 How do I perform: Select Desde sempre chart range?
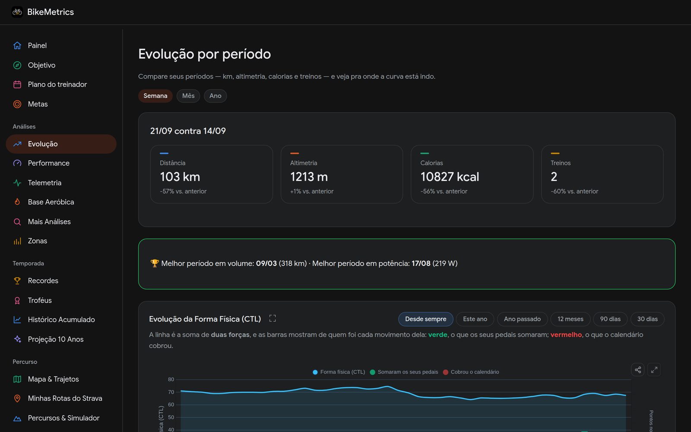coord(426,319)
